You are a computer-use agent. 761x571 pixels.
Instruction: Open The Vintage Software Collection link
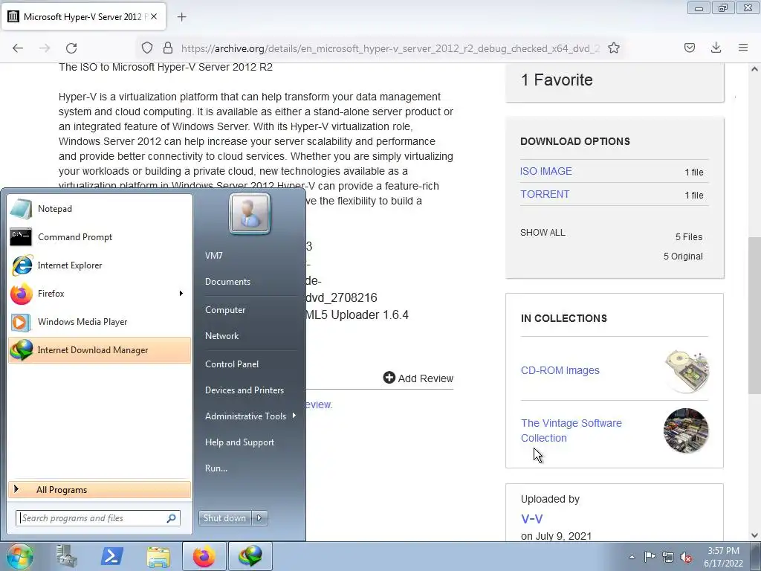click(x=571, y=430)
